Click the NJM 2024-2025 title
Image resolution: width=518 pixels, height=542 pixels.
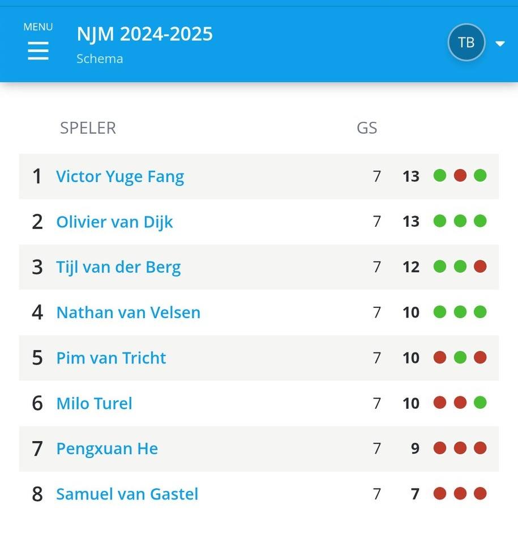(x=144, y=34)
